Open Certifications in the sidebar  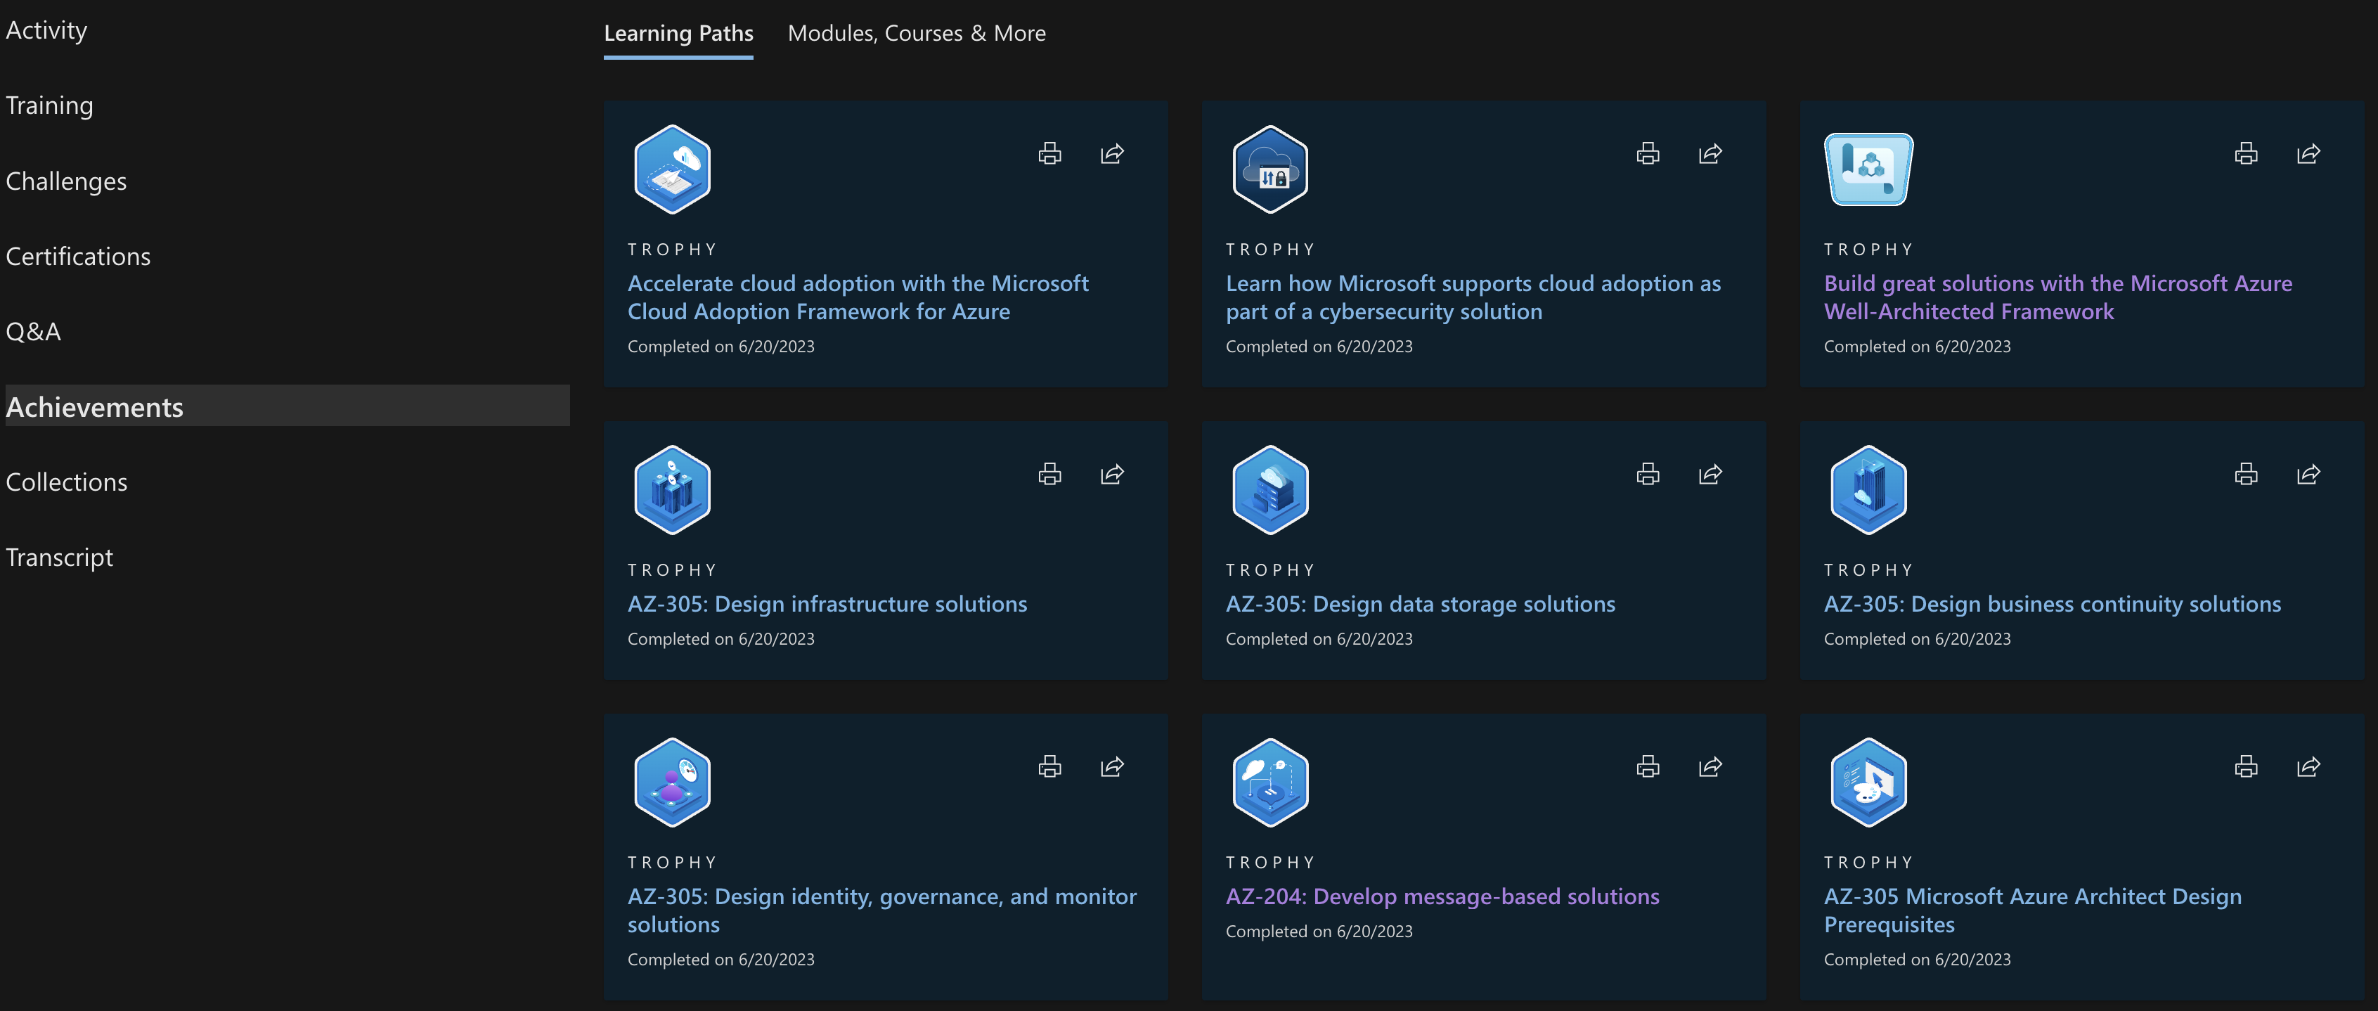[x=79, y=256]
